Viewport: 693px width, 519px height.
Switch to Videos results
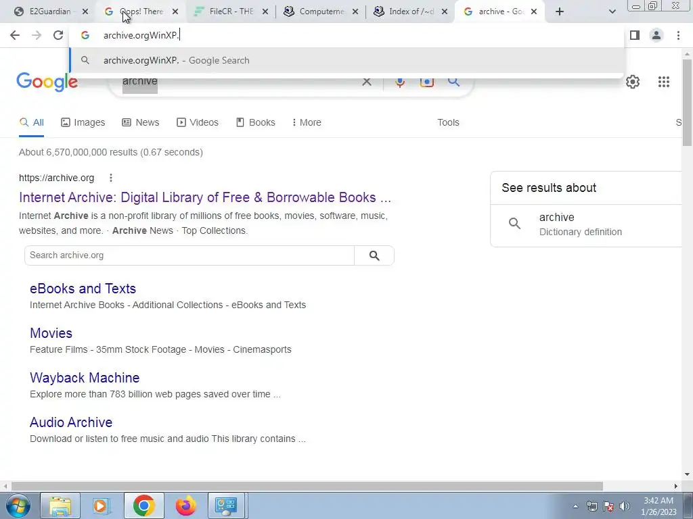click(x=198, y=123)
